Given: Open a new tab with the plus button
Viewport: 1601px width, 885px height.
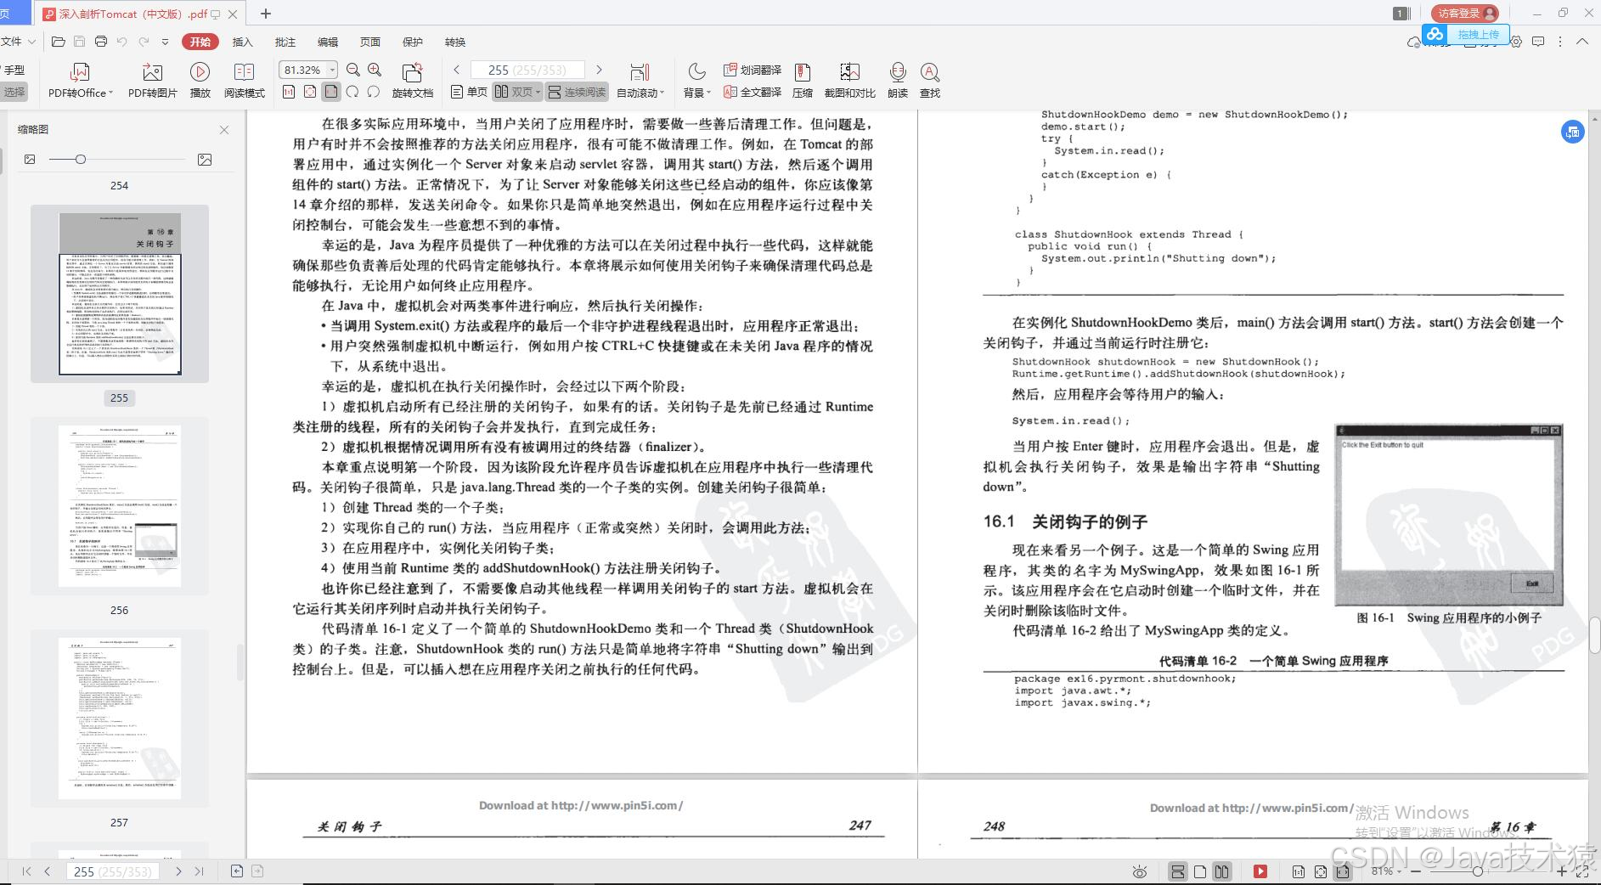Looking at the screenshot, I should [x=266, y=13].
